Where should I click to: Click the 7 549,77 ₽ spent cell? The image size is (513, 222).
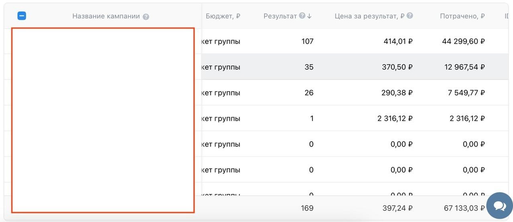tap(466, 93)
